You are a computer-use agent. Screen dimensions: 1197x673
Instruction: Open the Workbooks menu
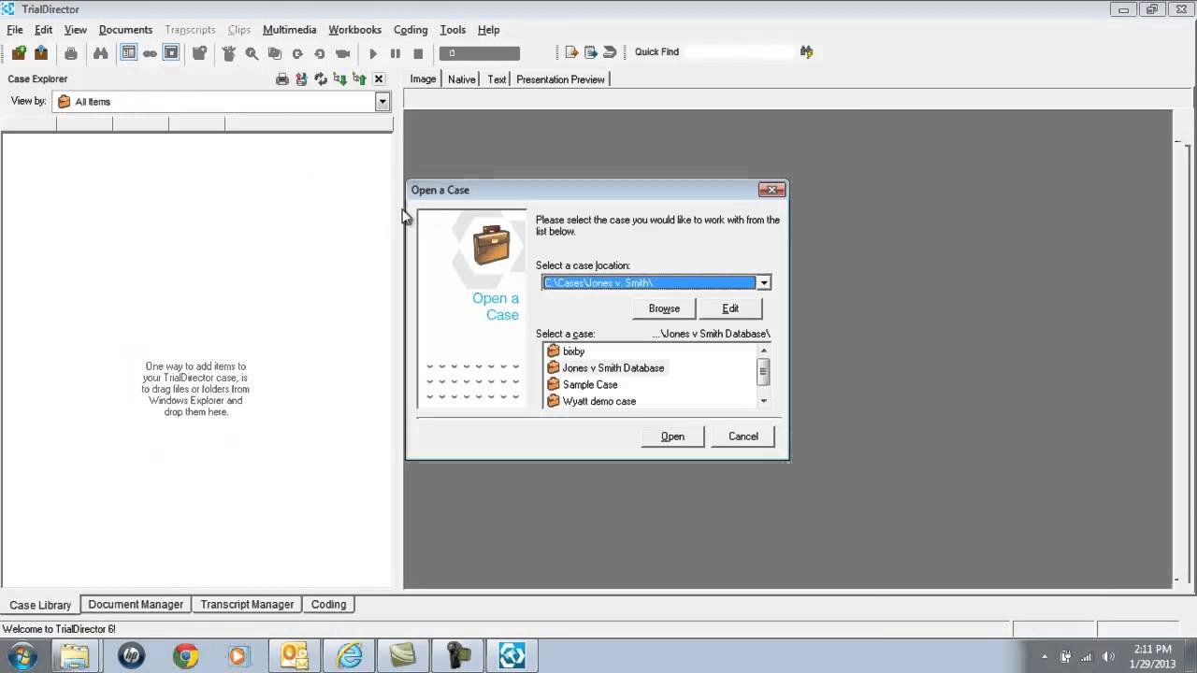(354, 30)
